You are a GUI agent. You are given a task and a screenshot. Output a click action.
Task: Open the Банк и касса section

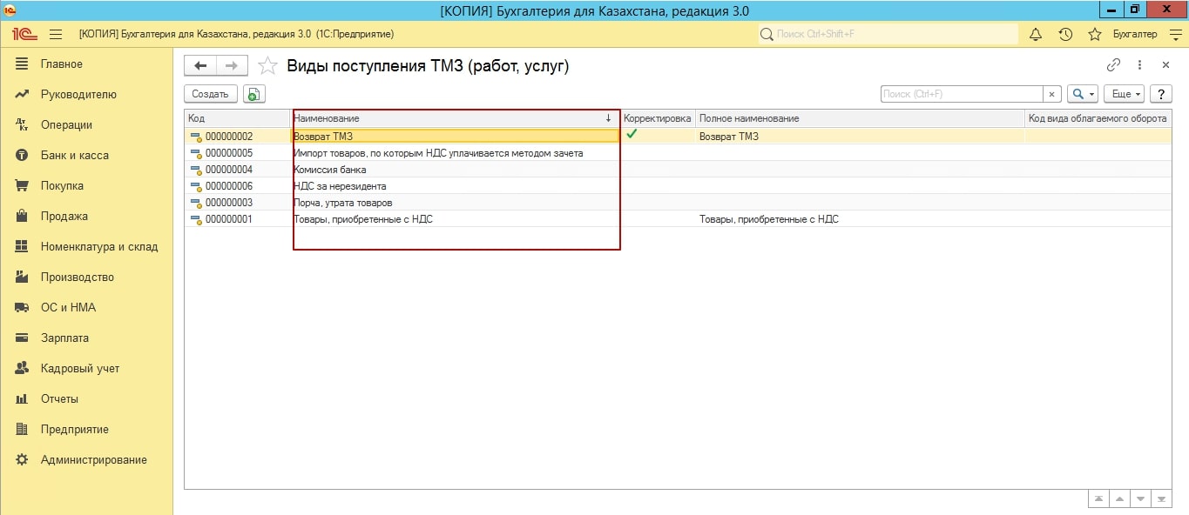74,156
